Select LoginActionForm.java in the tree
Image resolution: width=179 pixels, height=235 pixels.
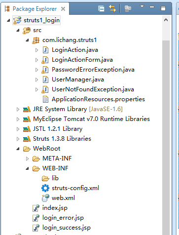82,60
